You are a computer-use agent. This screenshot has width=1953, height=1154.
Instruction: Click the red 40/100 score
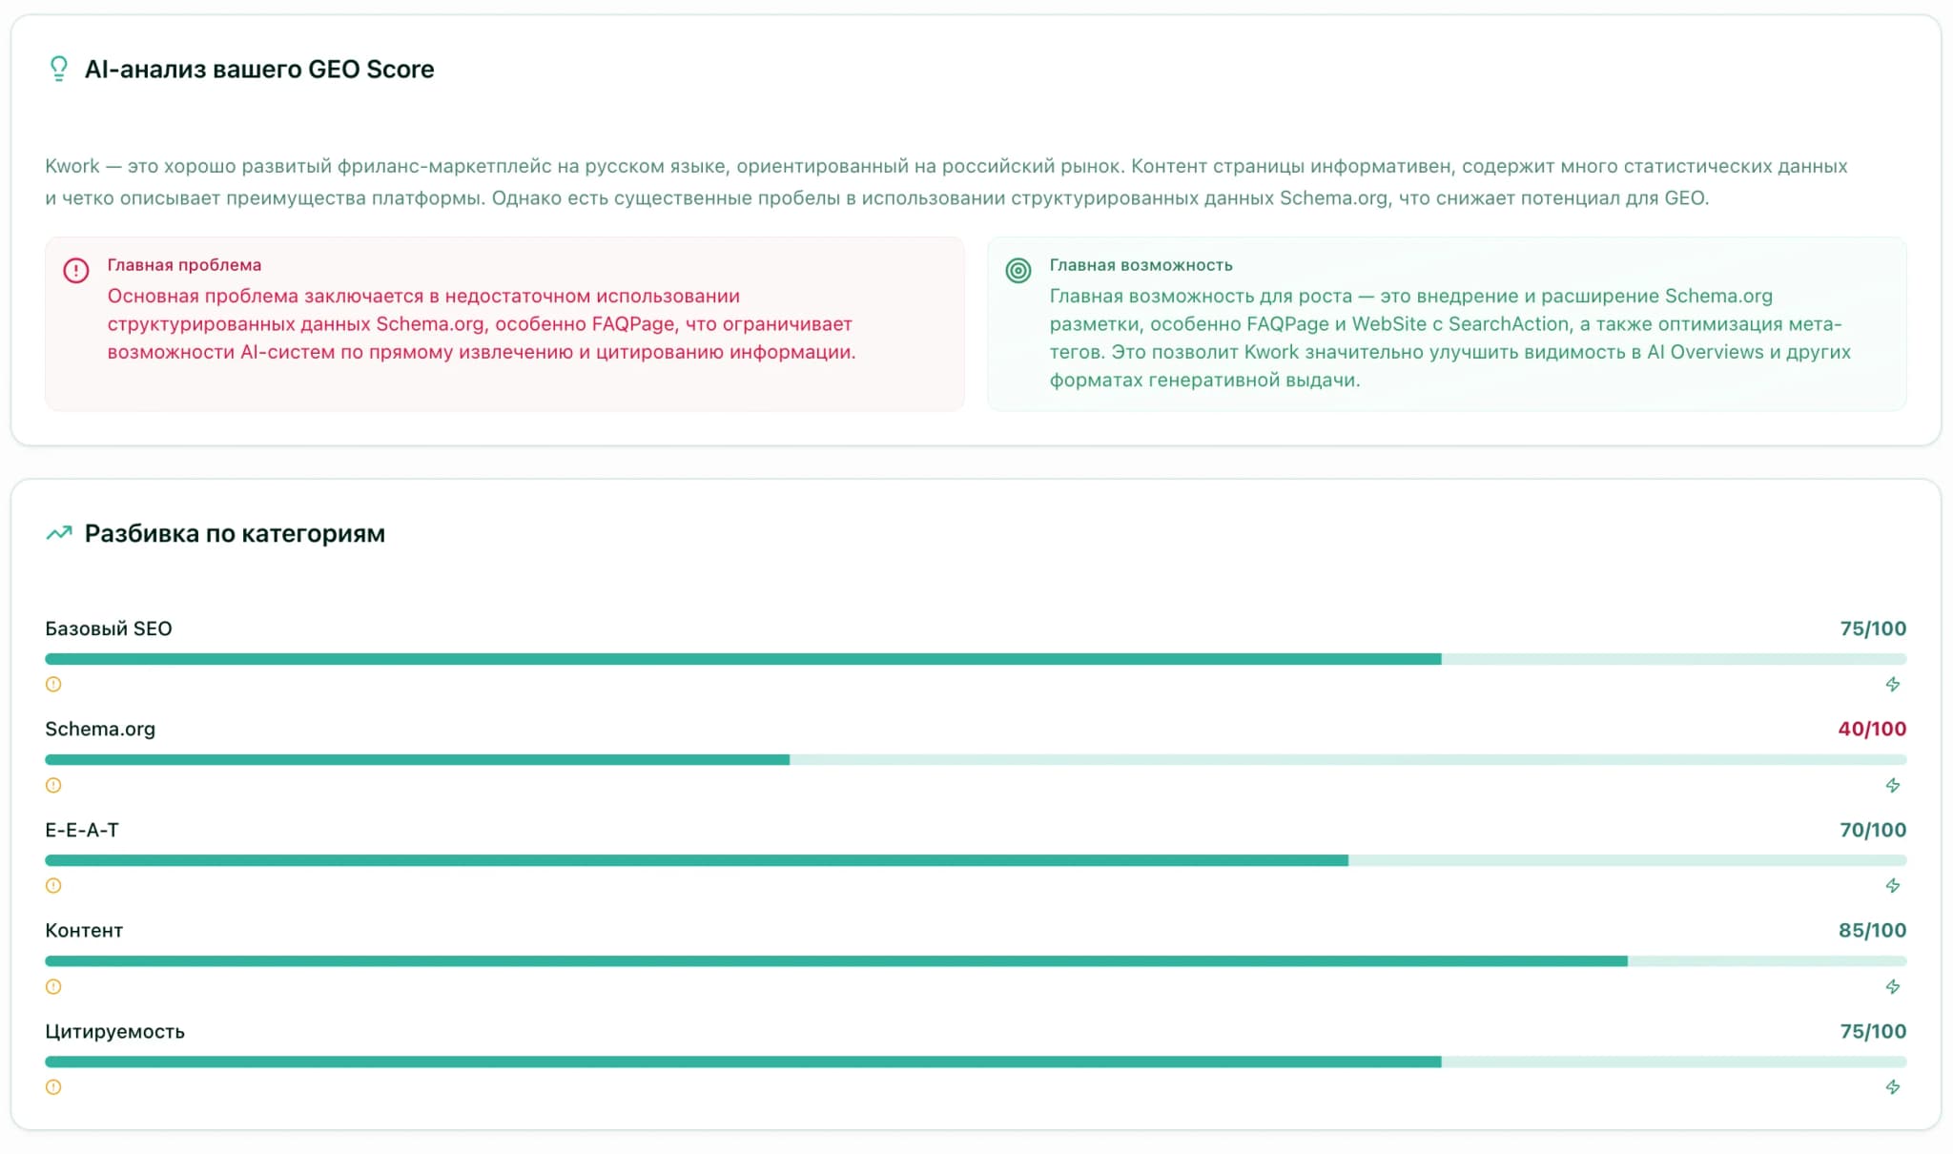click(x=1871, y=730)
